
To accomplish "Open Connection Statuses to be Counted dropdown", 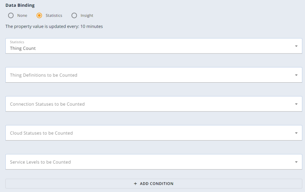I will 154,104.
